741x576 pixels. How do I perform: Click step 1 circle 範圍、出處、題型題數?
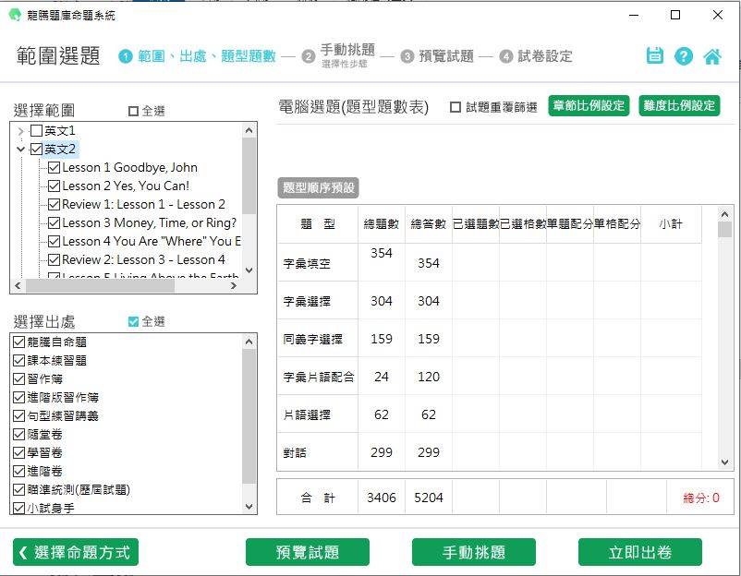coord(126,56)
